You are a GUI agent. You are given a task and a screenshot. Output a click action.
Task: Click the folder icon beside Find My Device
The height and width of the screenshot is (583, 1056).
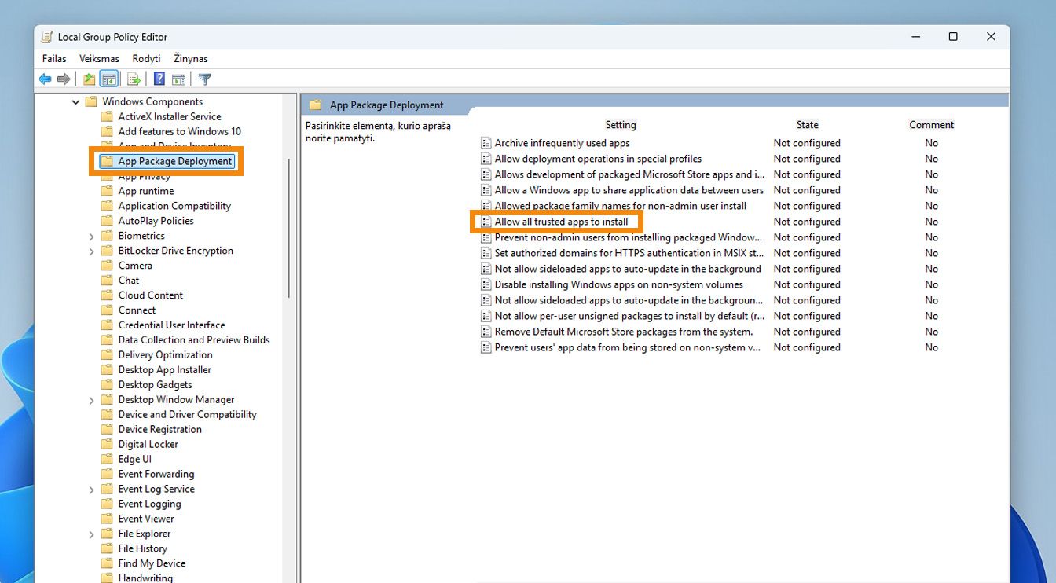pyautogui.click(x=108, y=564)
